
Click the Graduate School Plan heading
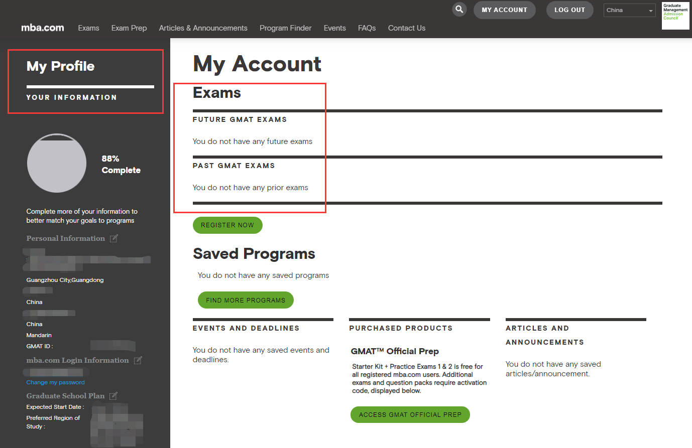point(65,396)
